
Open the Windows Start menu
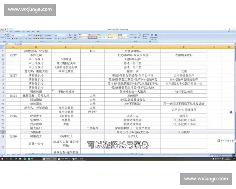(2, 159)
